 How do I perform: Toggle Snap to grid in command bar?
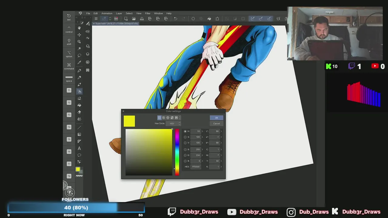269,19
